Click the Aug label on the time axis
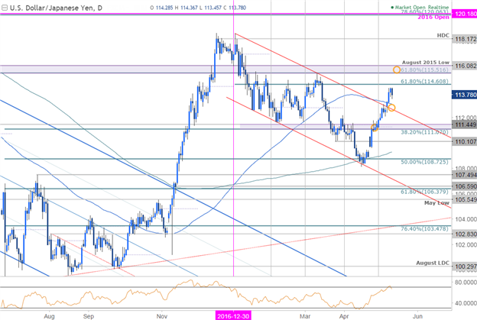The height and width of the screenshot is (320, 477). [x=49, y=316]
